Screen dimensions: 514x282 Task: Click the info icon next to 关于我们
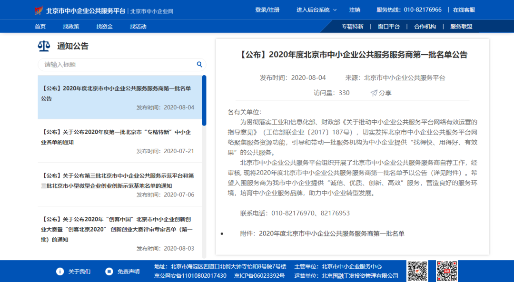(x=59, y=271)
